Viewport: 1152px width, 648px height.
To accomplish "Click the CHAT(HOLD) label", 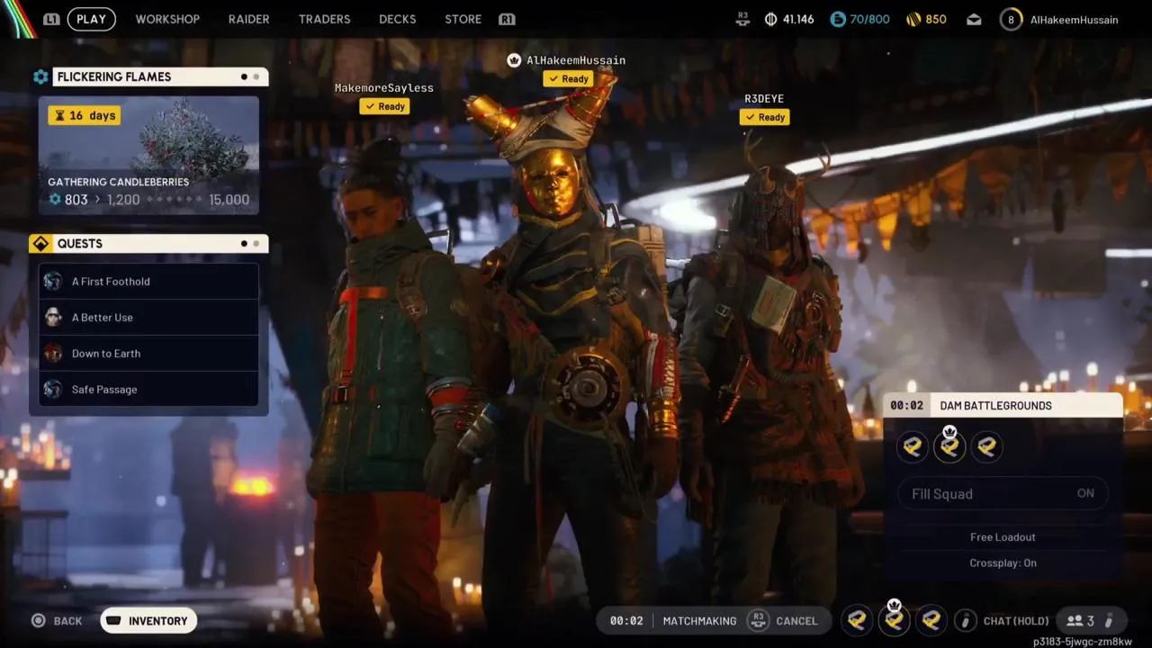I will coord(1016,621).
